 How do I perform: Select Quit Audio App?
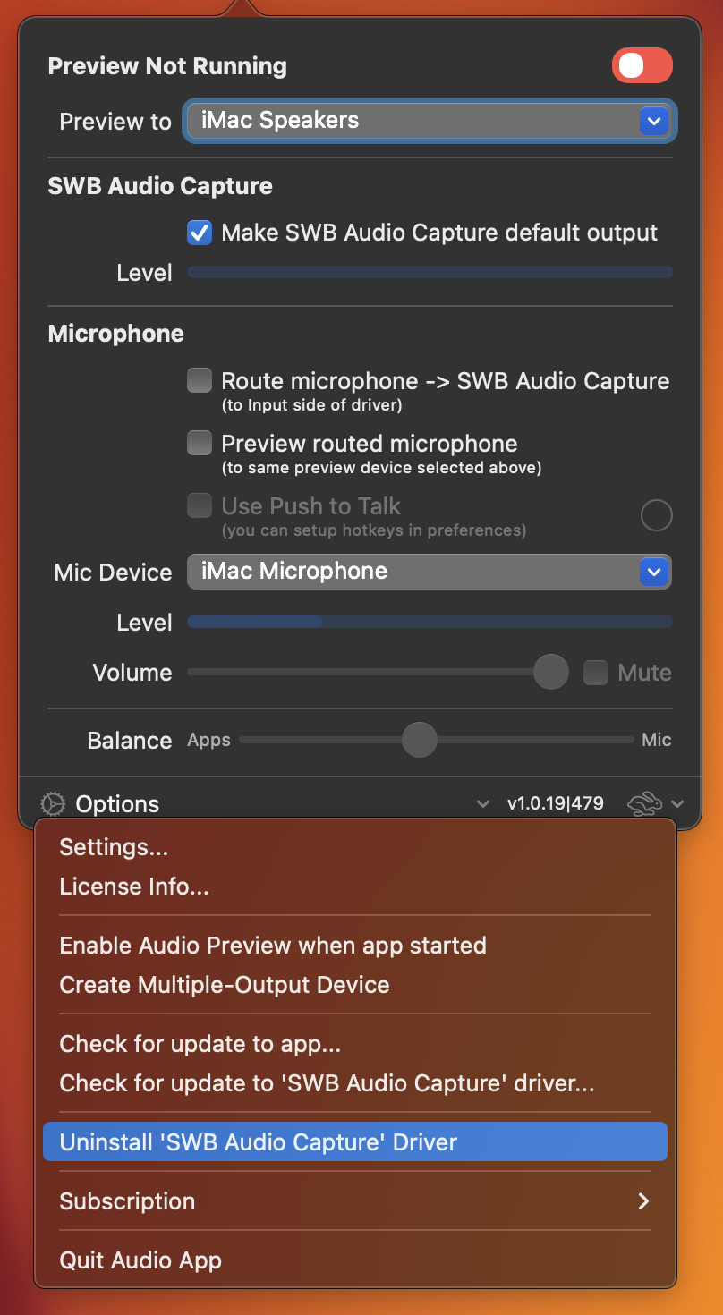(355, 1260)
